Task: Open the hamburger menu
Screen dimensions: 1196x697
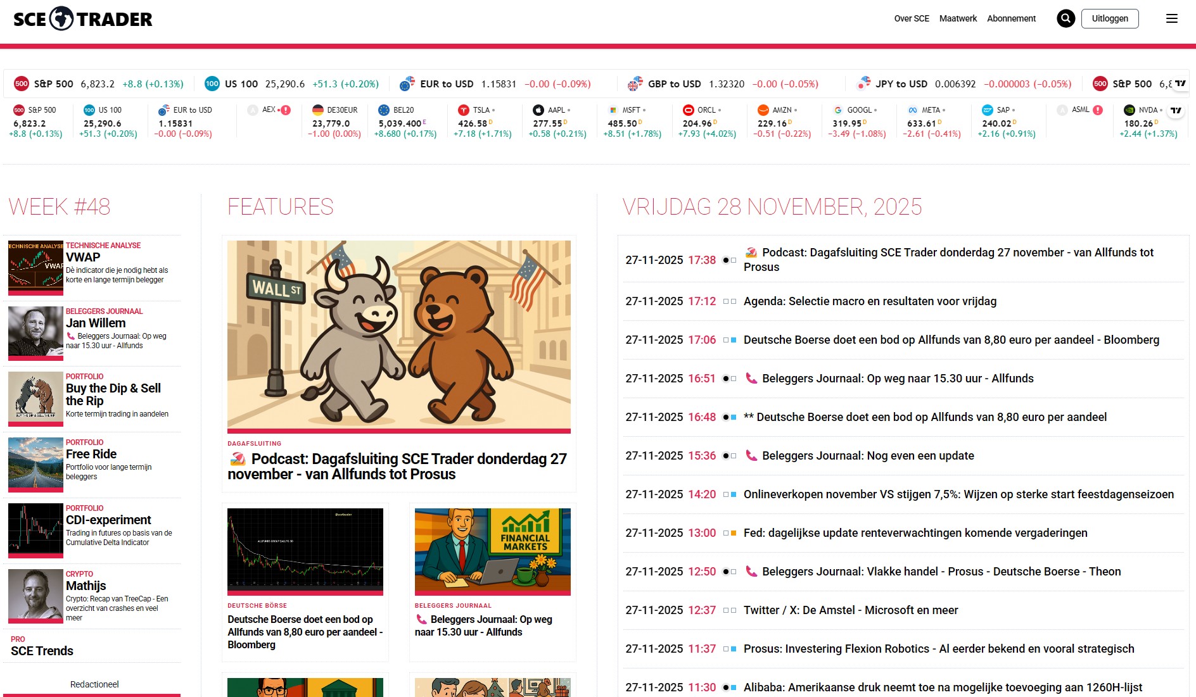Action: tap(1171, 18)
